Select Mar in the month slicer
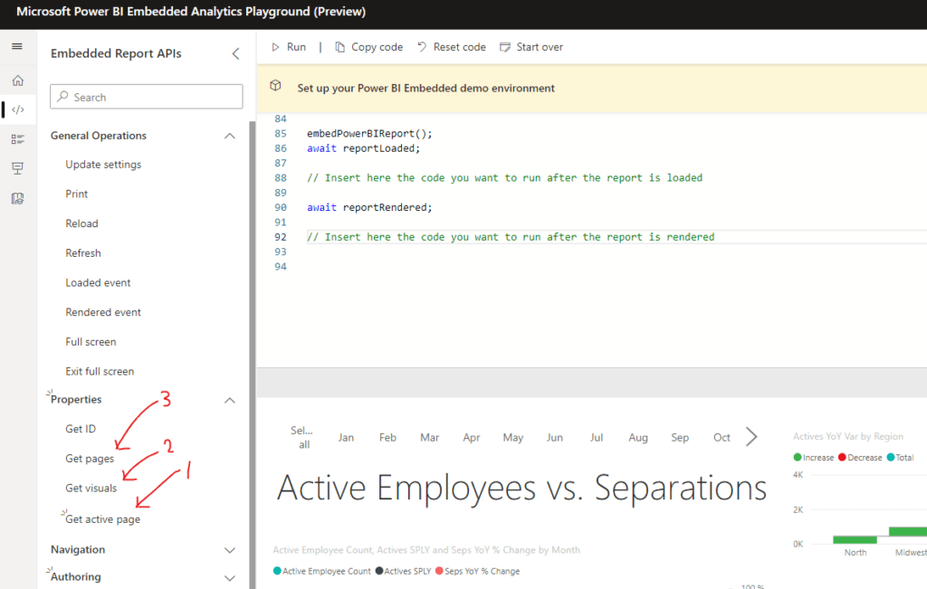Screen dimensions: 927x589 tap(429, 438)
